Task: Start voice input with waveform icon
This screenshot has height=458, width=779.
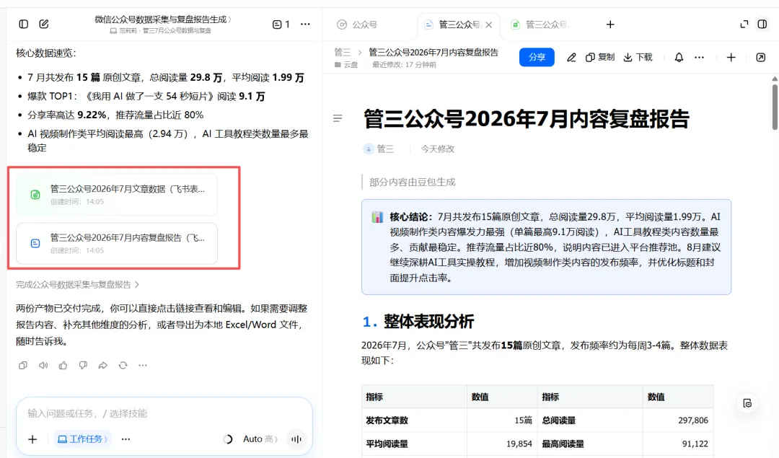Action: (x=296, y=439)
